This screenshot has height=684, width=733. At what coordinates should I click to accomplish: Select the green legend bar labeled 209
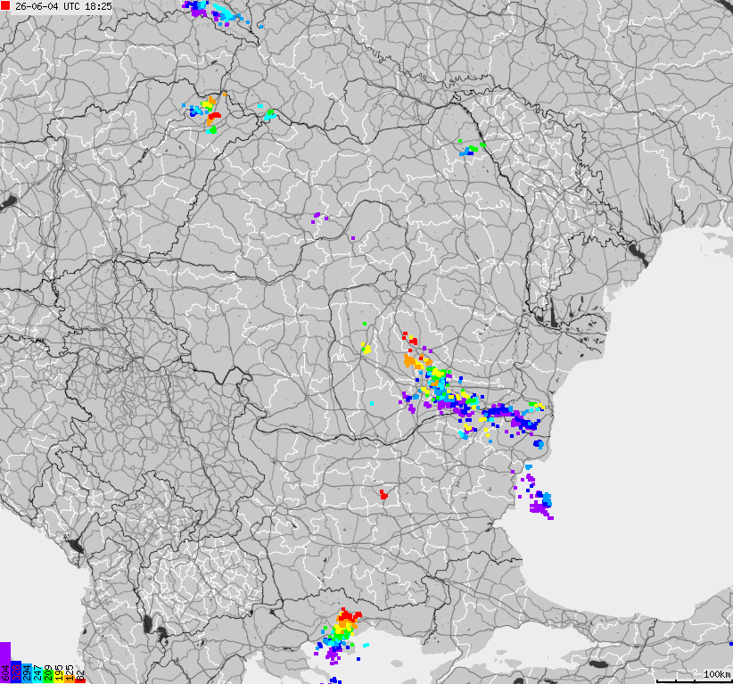(x=48, y=677)
